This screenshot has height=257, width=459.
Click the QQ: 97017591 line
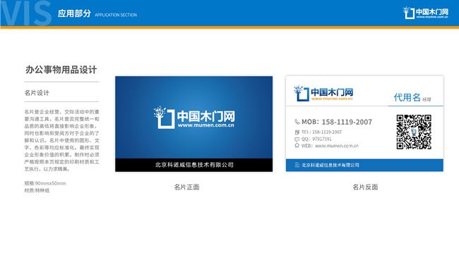[316, 139]
